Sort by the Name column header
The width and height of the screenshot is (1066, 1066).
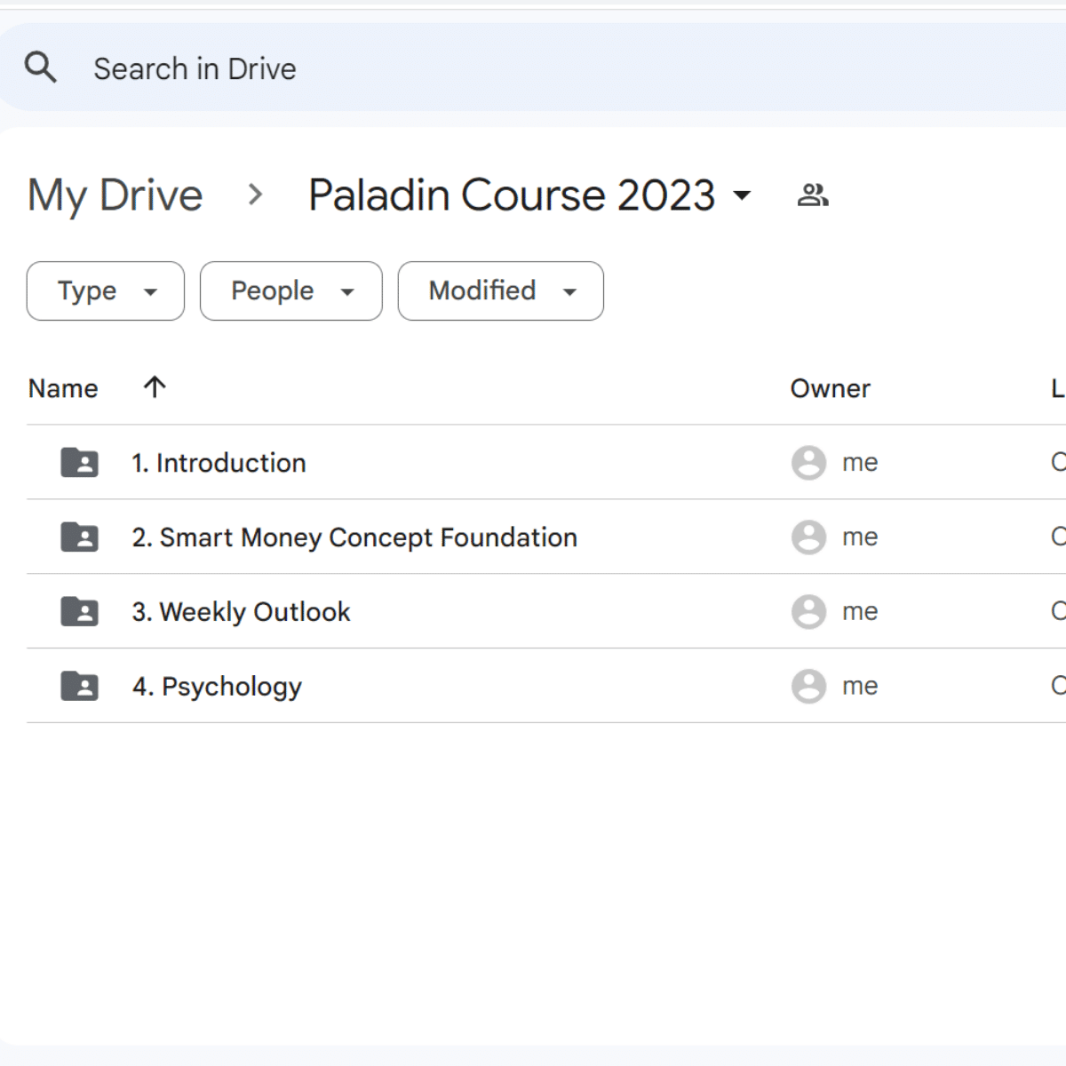63,389
